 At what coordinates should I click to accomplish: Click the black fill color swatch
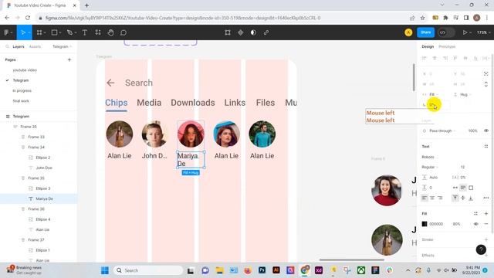pyautogui.click(x=425, y=224)
